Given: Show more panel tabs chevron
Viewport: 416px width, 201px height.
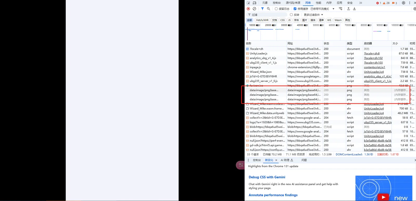Looking at the screenshot, I should (361, 3).
